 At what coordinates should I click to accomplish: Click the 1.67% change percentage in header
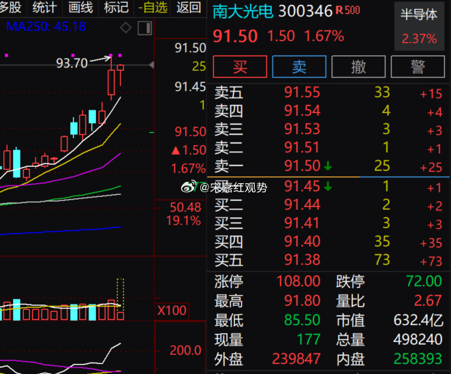[324, 36]
